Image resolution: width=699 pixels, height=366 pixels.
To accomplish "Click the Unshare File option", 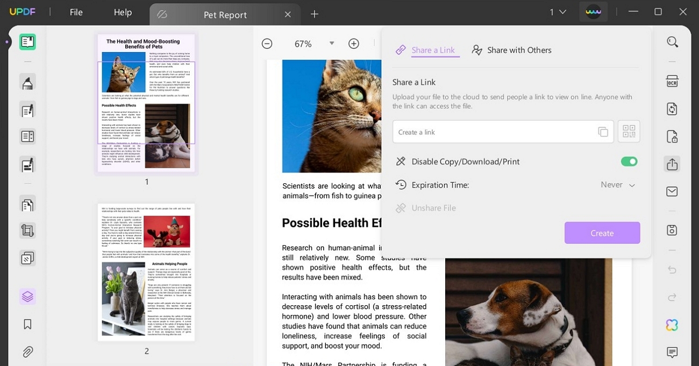I will (x=433, y=208).
